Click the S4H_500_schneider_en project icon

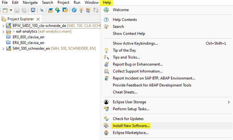(x=8, y=49)
